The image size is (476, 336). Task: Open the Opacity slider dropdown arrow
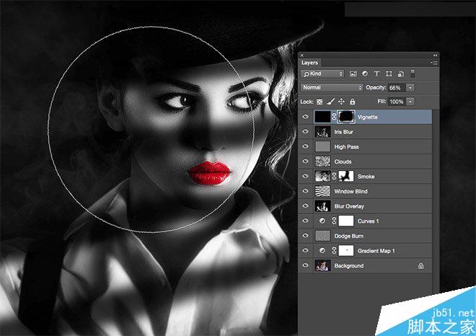pos(410,88)
